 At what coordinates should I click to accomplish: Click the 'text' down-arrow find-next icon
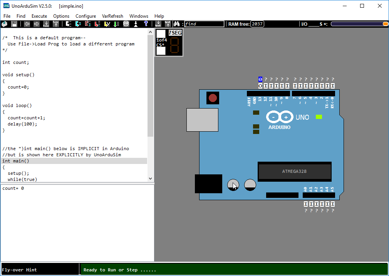coord(158,24)
